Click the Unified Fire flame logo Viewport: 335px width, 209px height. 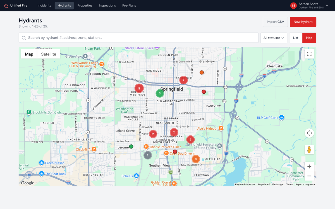coord(6,6)
